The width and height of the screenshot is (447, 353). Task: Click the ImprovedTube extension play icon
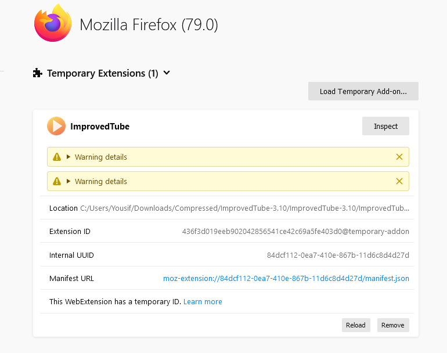pos(56,126)
